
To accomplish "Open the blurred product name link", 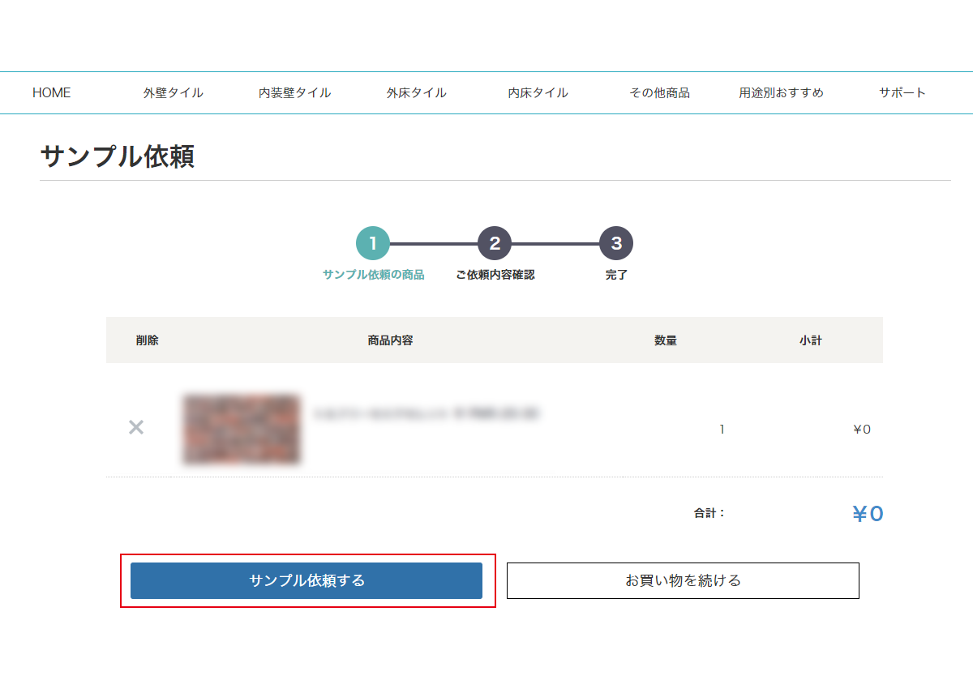I will [426, 413].
